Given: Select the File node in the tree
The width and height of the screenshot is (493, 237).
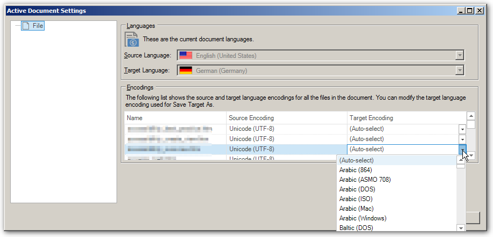Looking at the screenshot, I should click(x=33, y=26).
